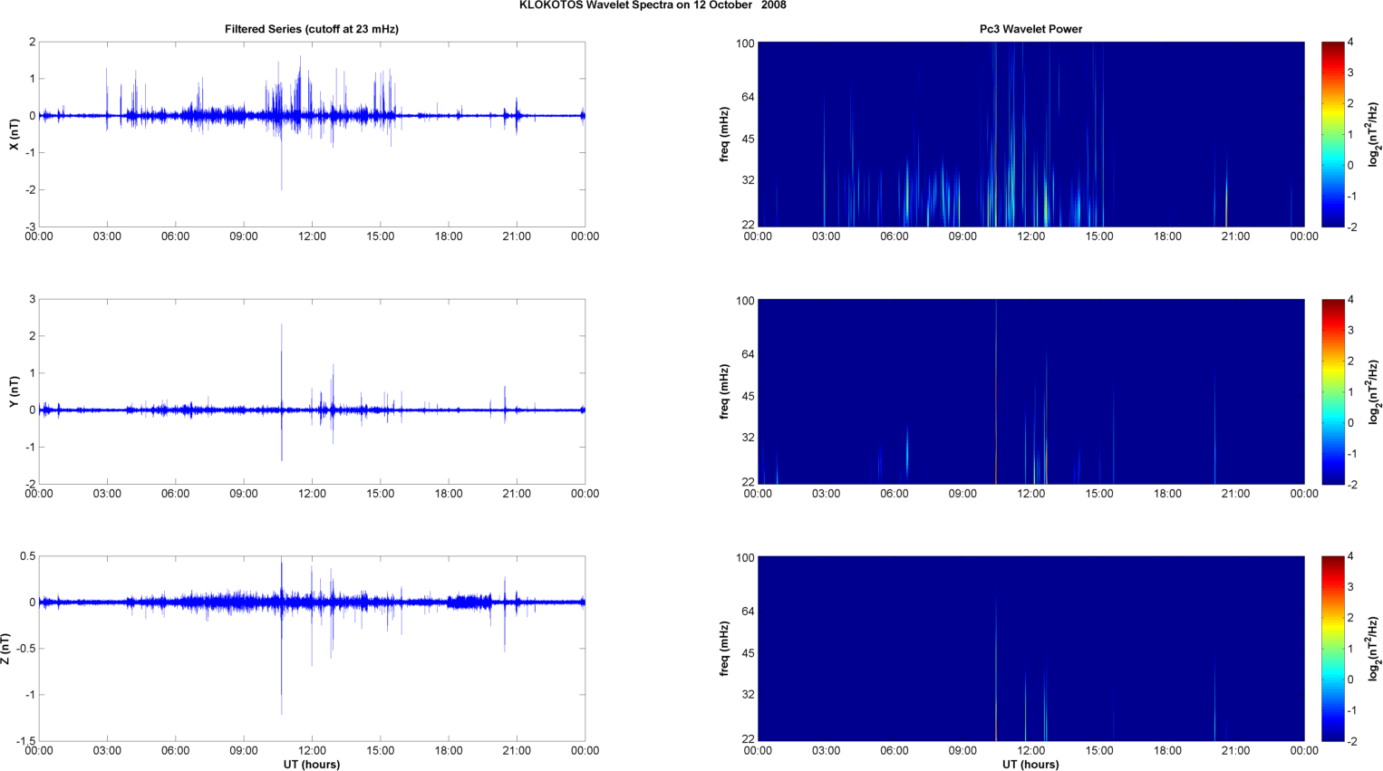Click UT (hours) label under bottom spectrogram
Image resolution: width=1383 pixels, height=771 pixels.
click(x=1030, y=764)
